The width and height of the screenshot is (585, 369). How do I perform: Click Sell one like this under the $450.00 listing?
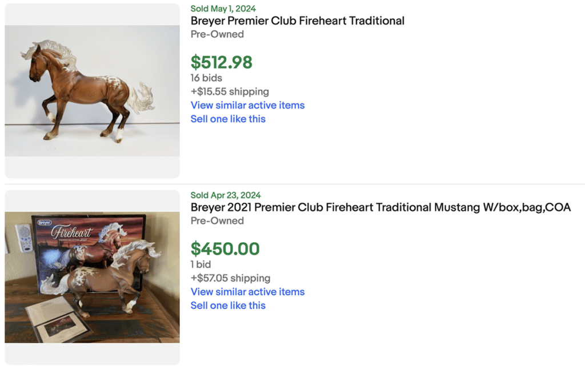pos(228,306)
